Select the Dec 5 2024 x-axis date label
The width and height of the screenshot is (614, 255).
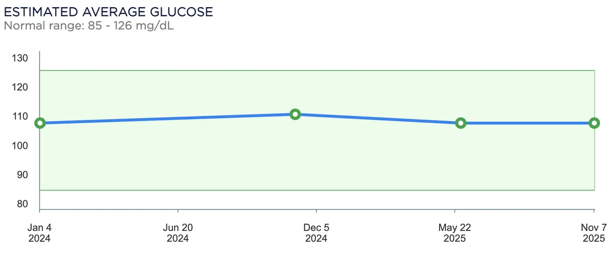[x=316, y=233]
